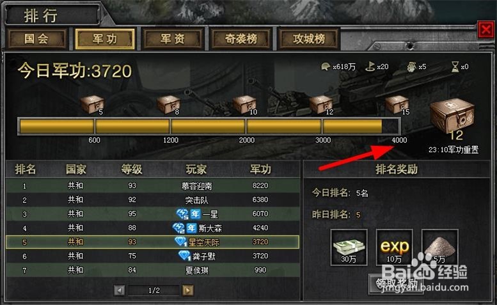
Task: Open the 1200 merit reward crate
Action: click(x=168, y=105)
